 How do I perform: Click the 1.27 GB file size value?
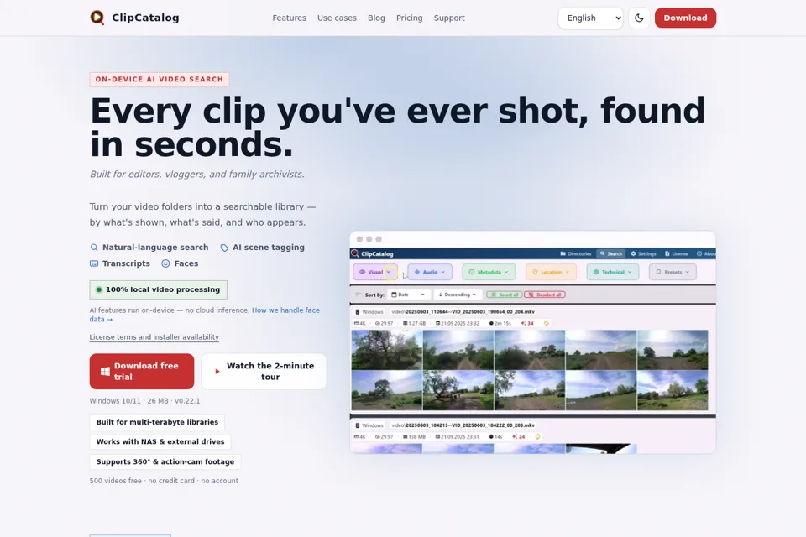[x=414, y=323]
